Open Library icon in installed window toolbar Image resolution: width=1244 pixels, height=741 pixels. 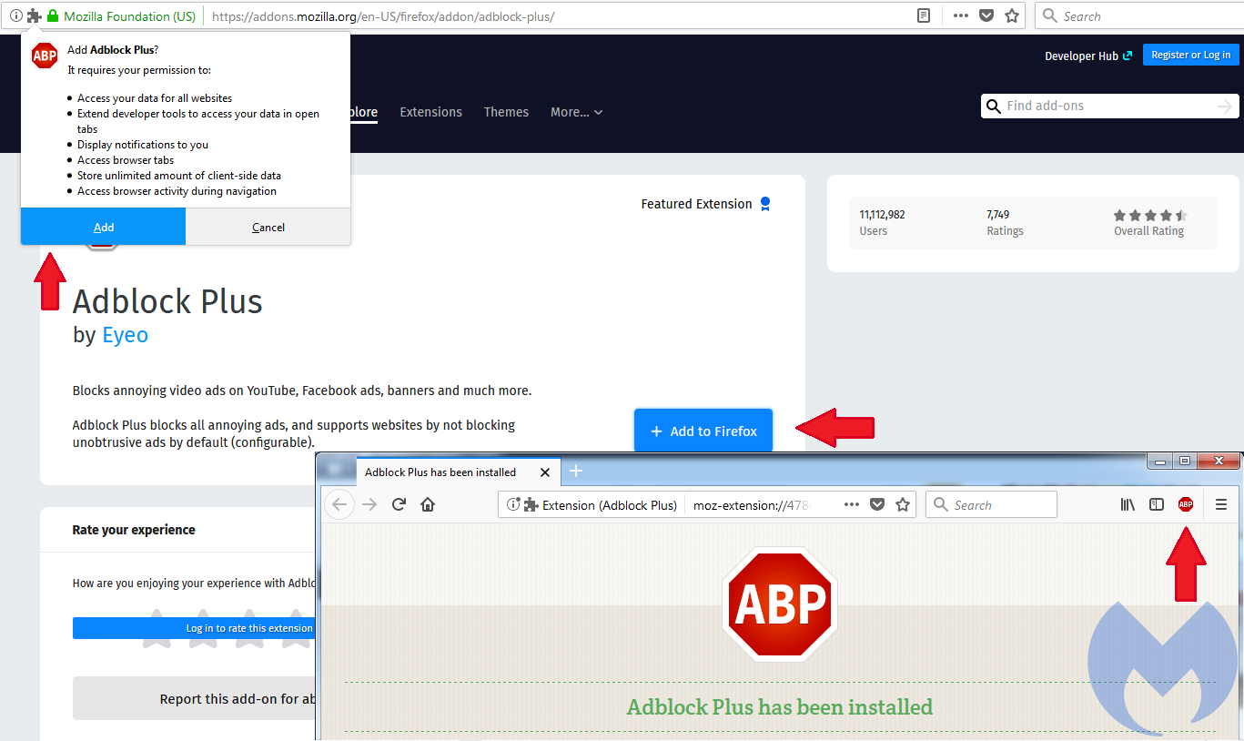[1128, 504]
